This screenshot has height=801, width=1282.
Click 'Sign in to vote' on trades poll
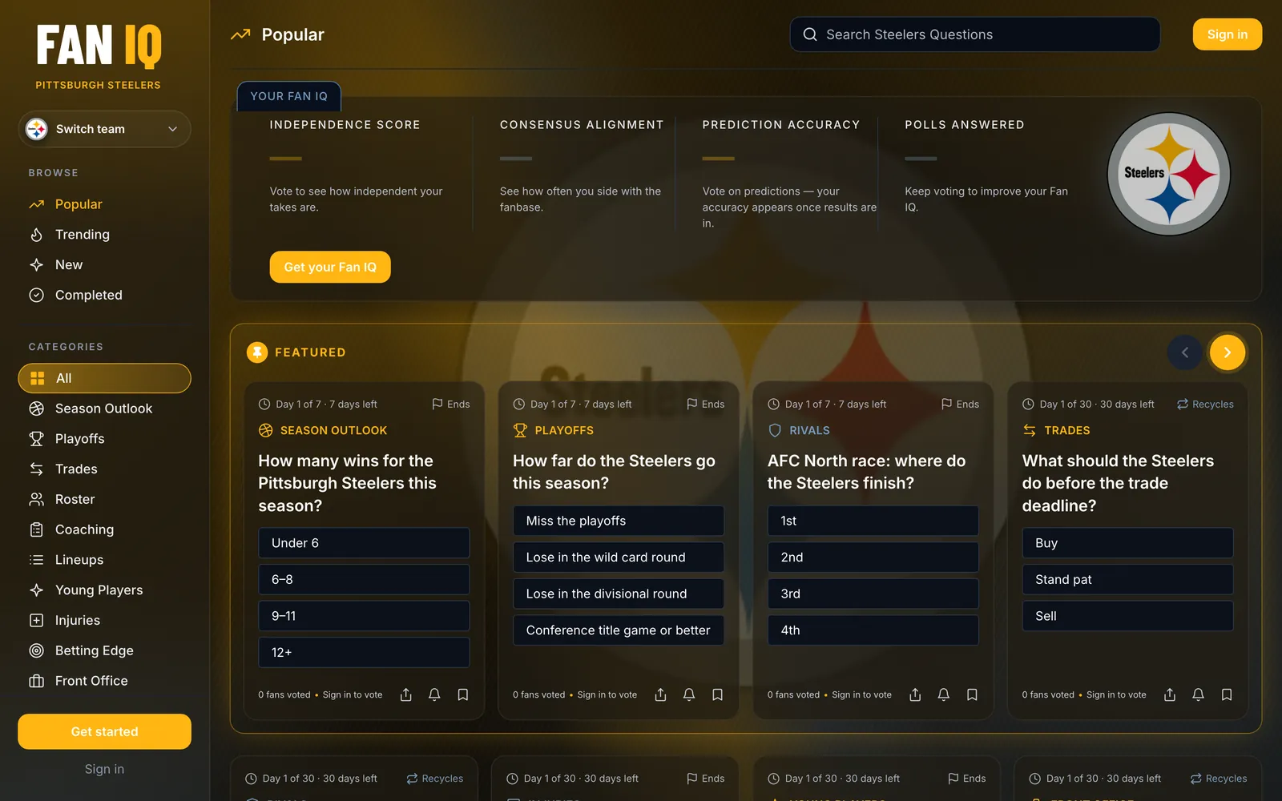(x=1116, y=694)
